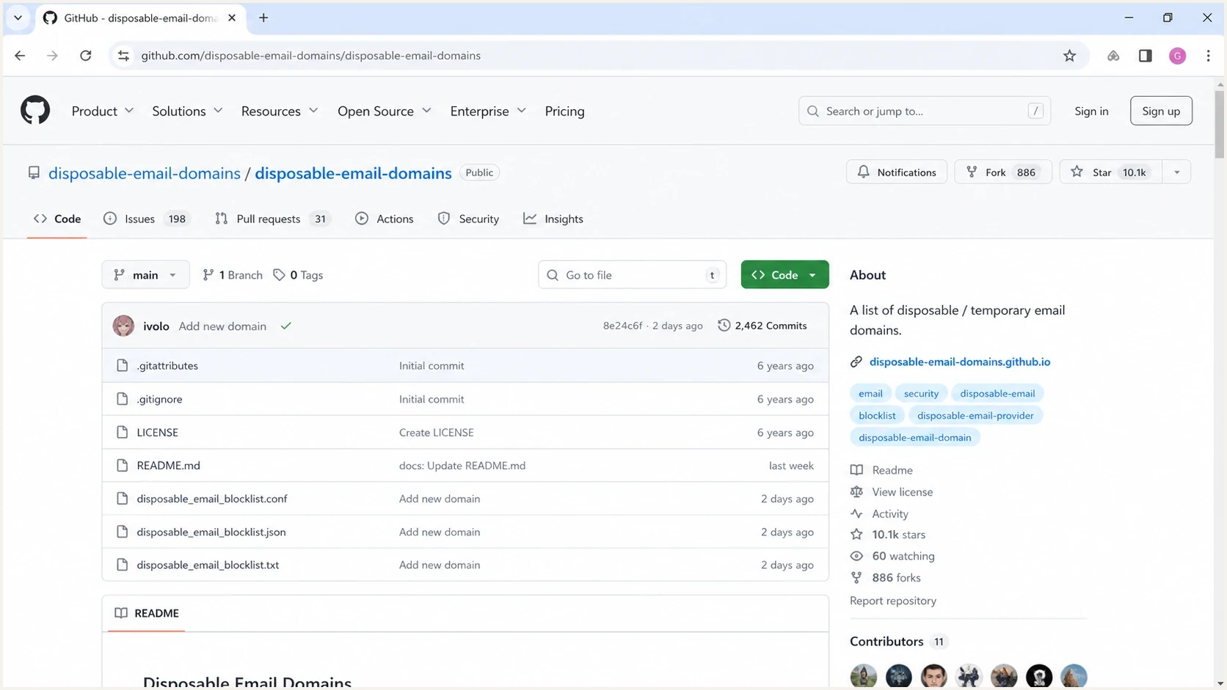The image size is (1227, 690).
Task: Click the site information icon in address bar
Action: (x=123, y=56)
